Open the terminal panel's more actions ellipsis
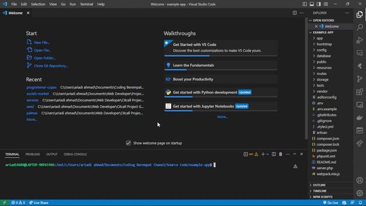Image resolution: width=366 pixels, height=206 pixels. click(288, 154)
